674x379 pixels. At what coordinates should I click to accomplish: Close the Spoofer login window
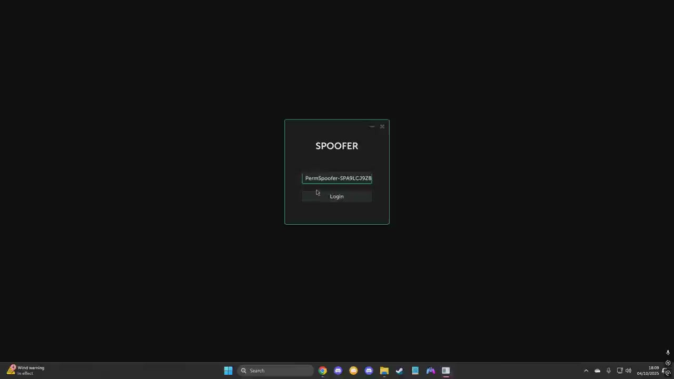tap(382, 126)
